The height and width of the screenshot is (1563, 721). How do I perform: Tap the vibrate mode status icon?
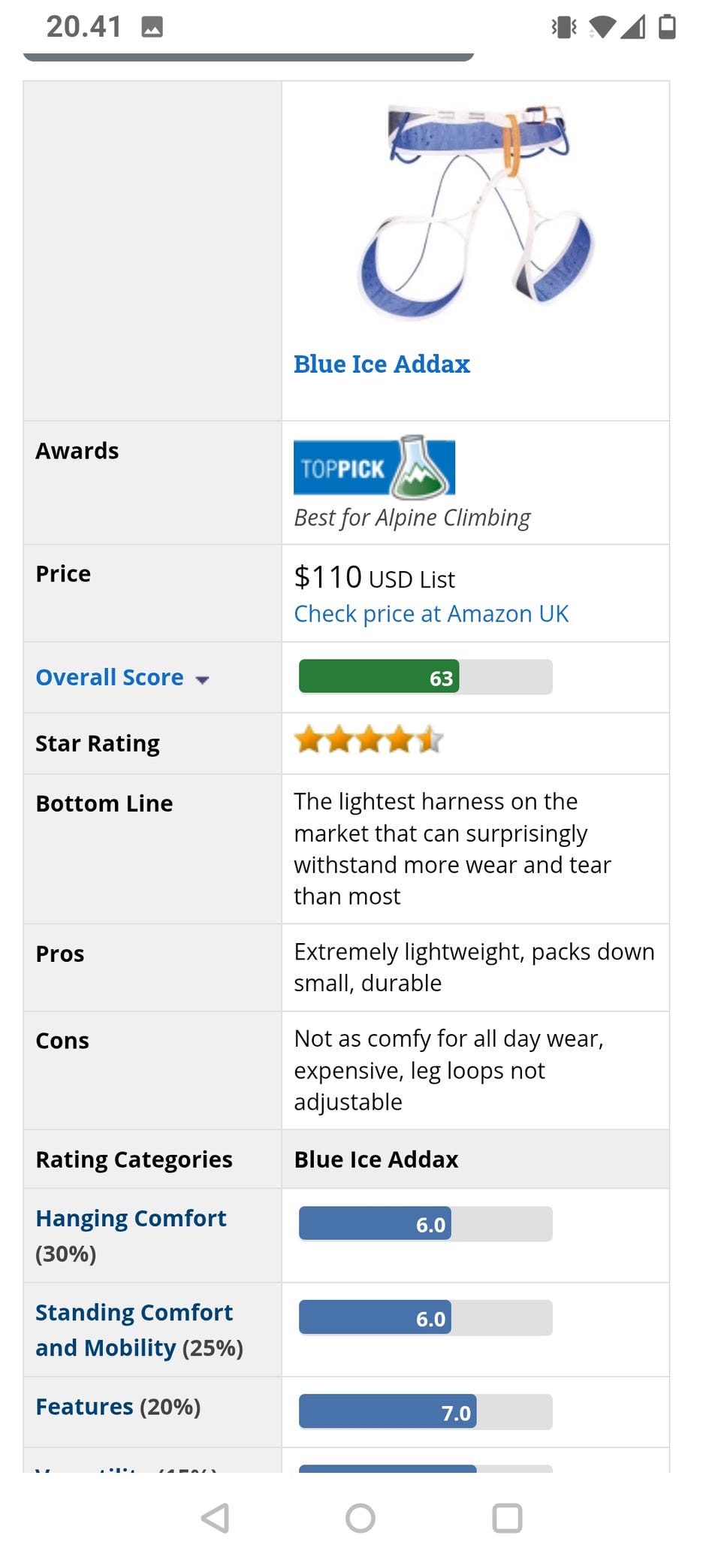coord(564,27)
